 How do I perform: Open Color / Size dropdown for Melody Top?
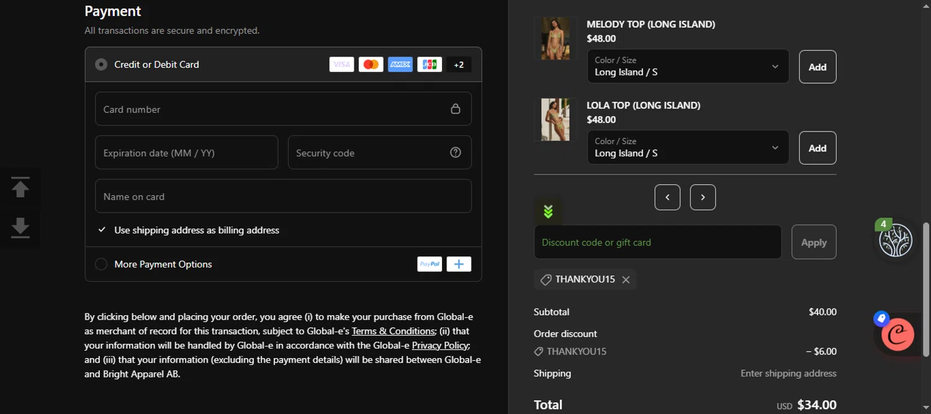coord(688,66)
